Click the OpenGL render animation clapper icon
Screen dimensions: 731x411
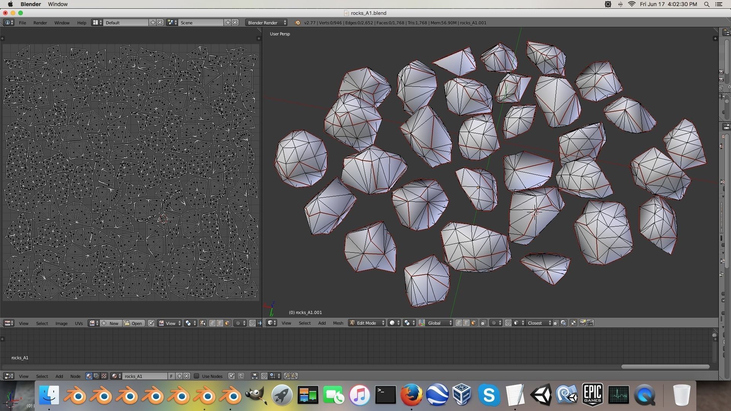point(590,323)
